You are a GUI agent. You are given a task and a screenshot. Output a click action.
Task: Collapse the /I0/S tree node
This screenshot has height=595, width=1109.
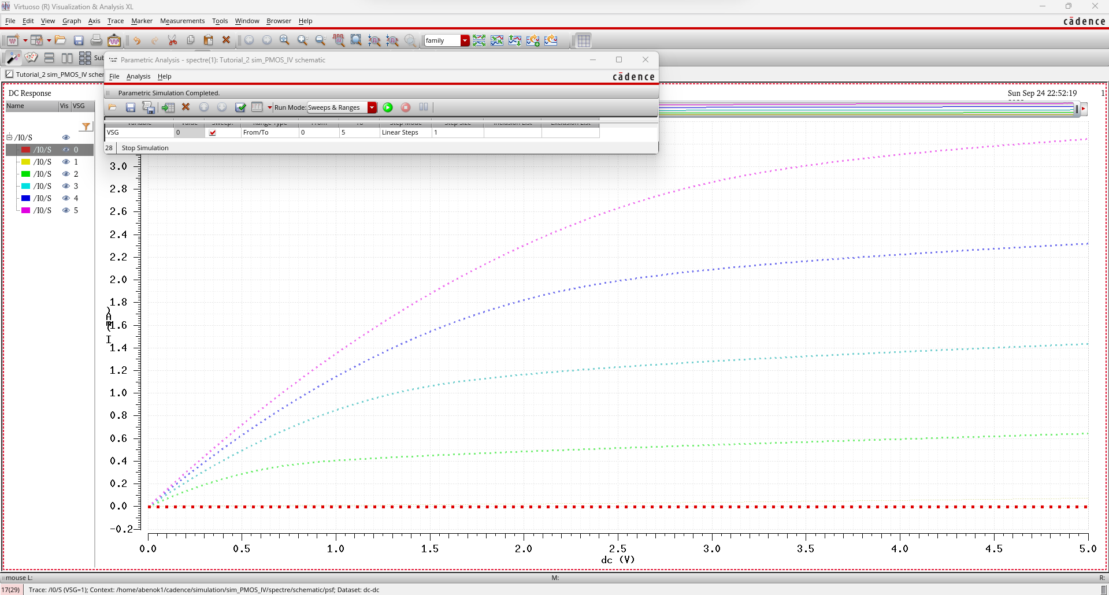9,137
